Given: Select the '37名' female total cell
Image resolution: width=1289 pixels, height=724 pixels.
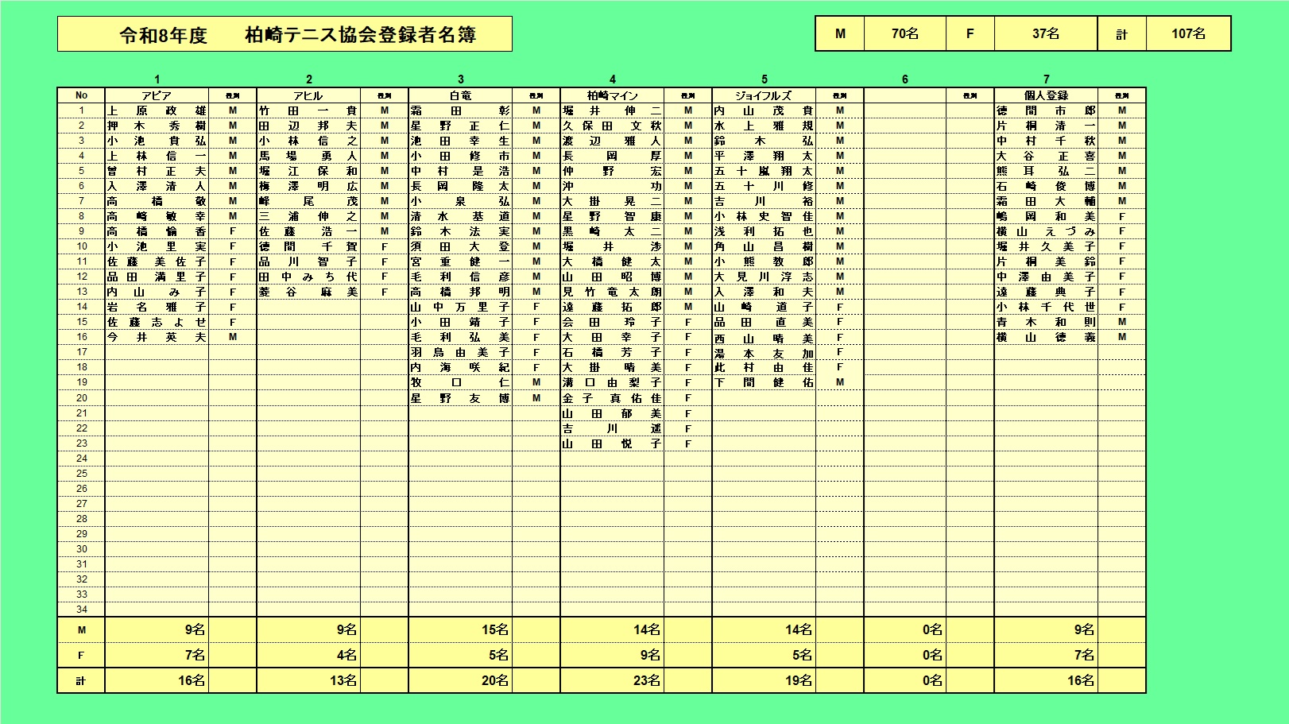Looking at the screenshot, I should click(x=1046, y=33).
